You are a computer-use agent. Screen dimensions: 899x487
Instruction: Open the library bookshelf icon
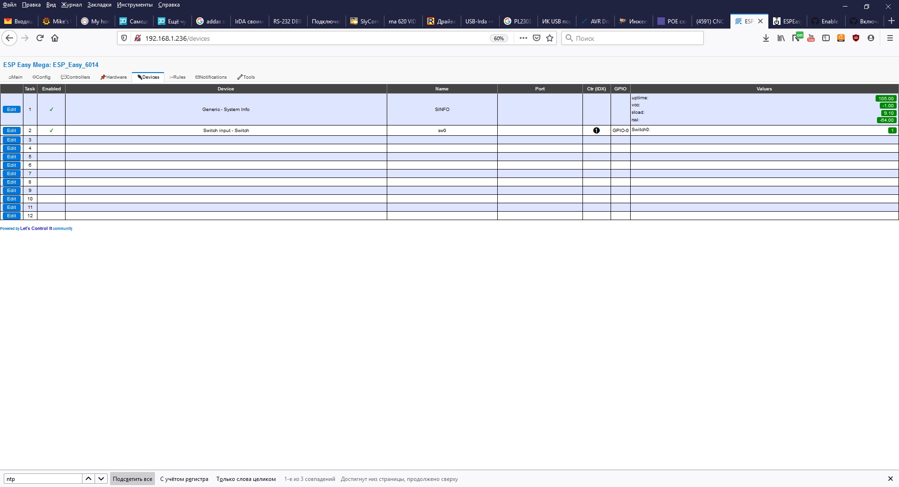click(x=781, y=38)
